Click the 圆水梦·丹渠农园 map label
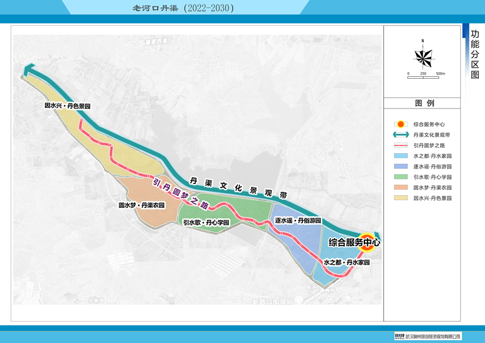485x343 pixels. coord(141,206)
